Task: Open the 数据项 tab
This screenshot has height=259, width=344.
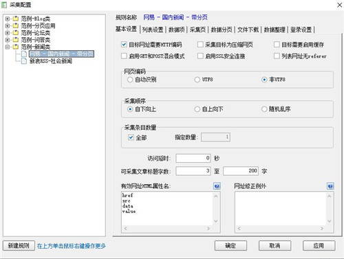Action: pos(177,30)
